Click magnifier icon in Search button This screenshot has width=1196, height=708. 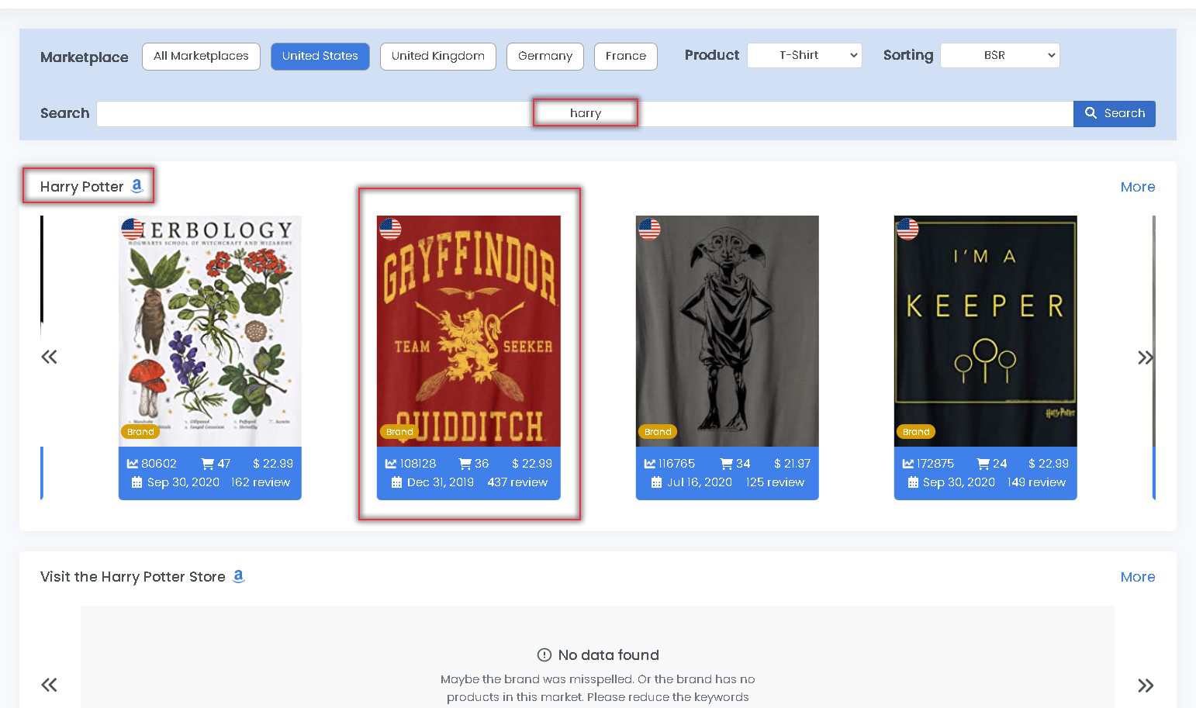1091,113
